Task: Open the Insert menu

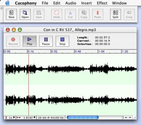Action: click(x=86, y=3)
